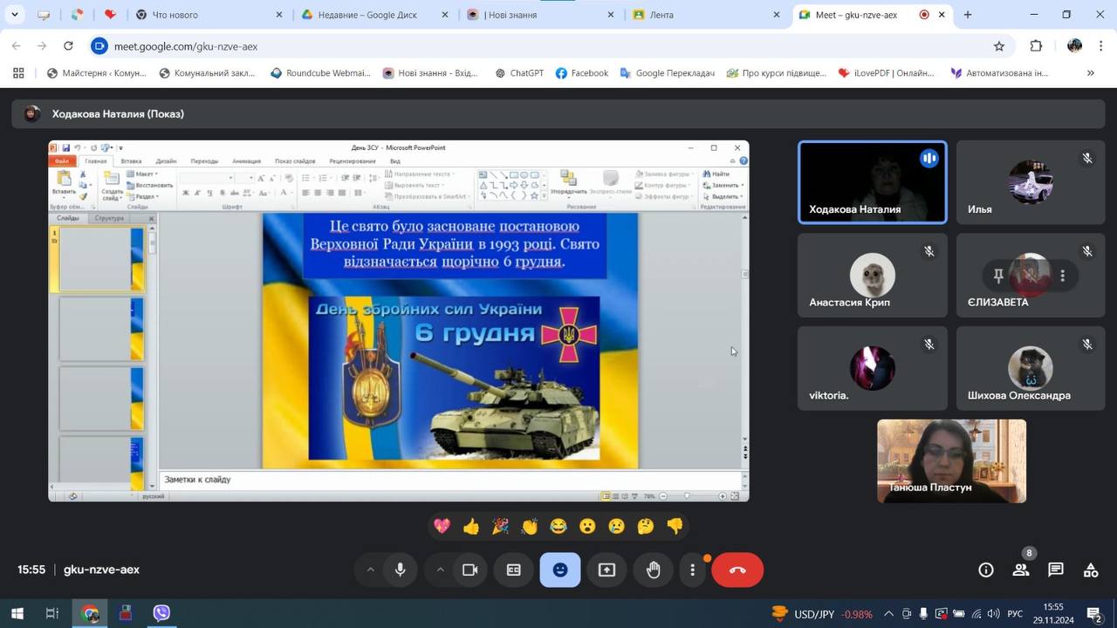Click the present screen button
Viewport: 1117px width, 628px height.
(606, 570)
